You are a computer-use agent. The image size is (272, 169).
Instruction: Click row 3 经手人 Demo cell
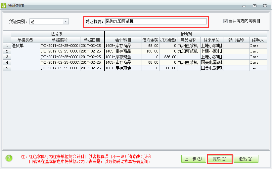coord(258,57)
